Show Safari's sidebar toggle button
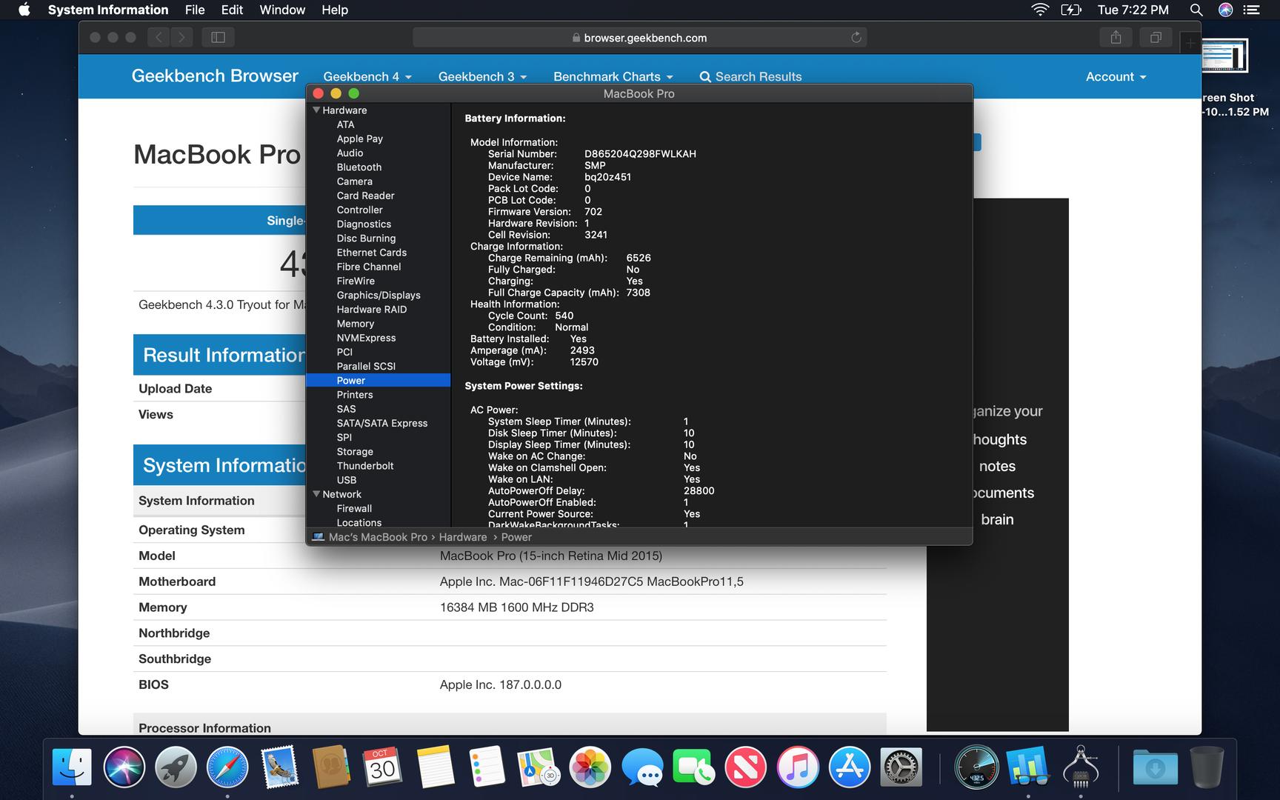This screenshot has width=1280, height=800. pos(218,37)
